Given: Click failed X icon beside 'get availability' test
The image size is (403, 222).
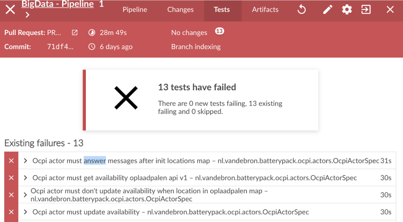Looking at the screenshot, I should click(x=11, y=178).
